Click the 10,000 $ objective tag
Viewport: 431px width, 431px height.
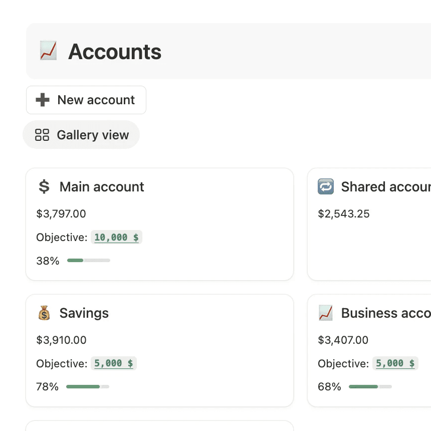(117, 237)
